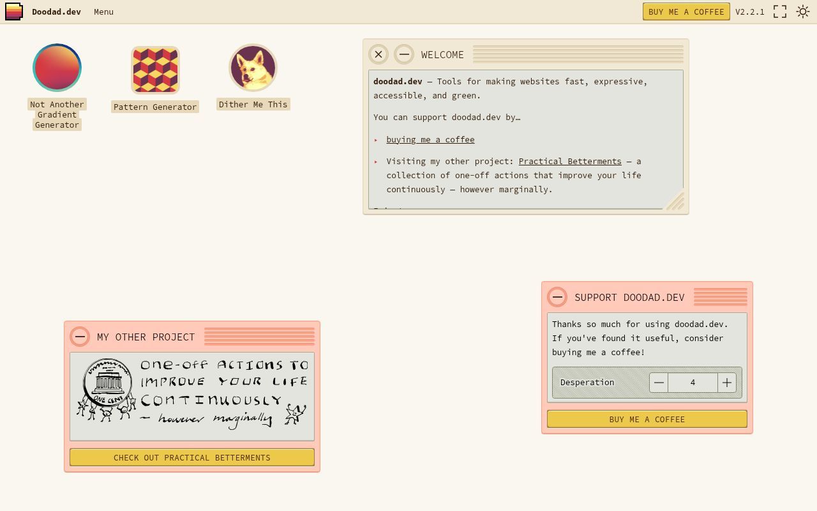817x511 pixels.
Task: Click the Dither Me This label
Action: 253,104
